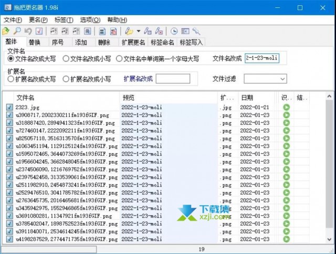This screenshot has width=336, height=254.
Task: Select 文件名中单词第一个字母大写 radio button
Action: click(x=119, y=58)
